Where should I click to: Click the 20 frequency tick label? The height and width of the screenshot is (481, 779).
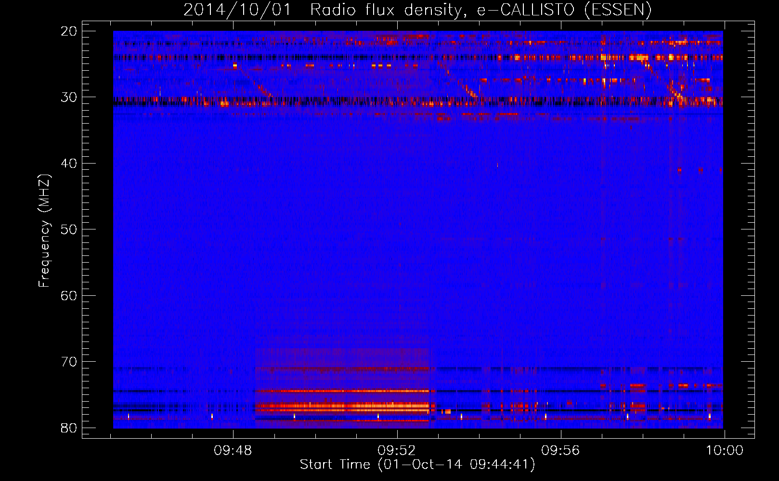pos(69,31)
